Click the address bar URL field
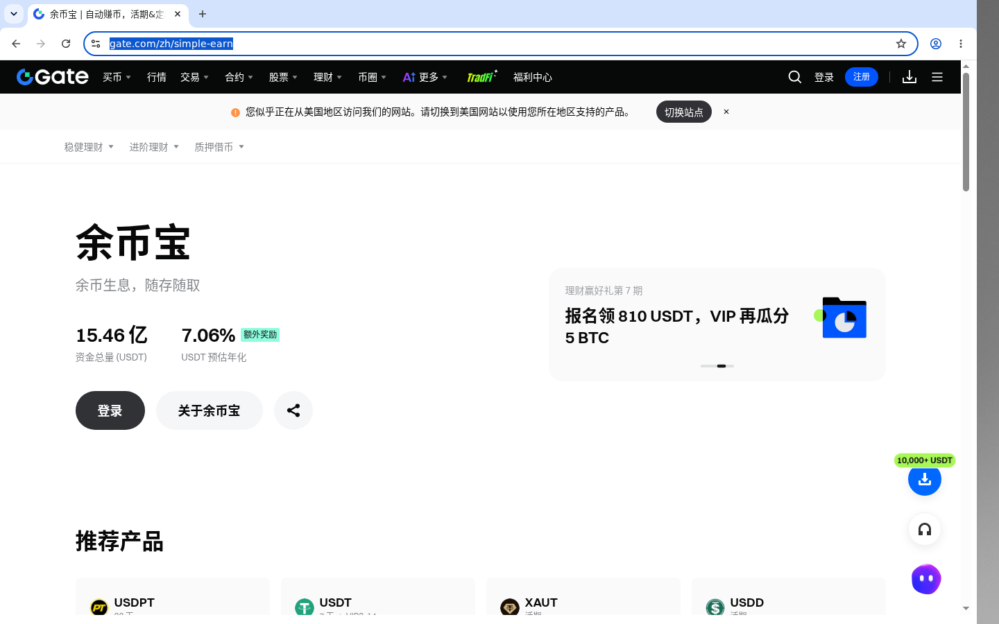This screenshot has height=624, width=999. point(499,44)
